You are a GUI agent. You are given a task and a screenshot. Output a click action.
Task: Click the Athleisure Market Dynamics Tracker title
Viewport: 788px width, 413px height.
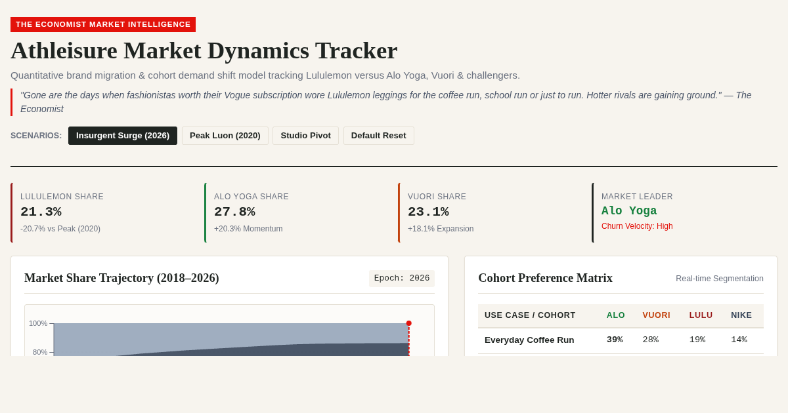point(204,50)
